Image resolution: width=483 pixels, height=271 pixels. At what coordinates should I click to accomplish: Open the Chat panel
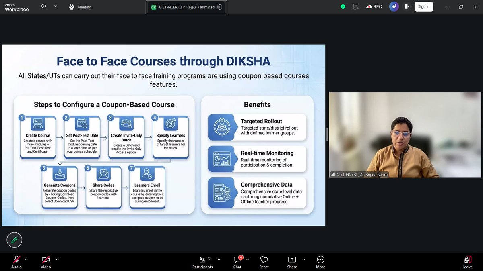(237, 262)
